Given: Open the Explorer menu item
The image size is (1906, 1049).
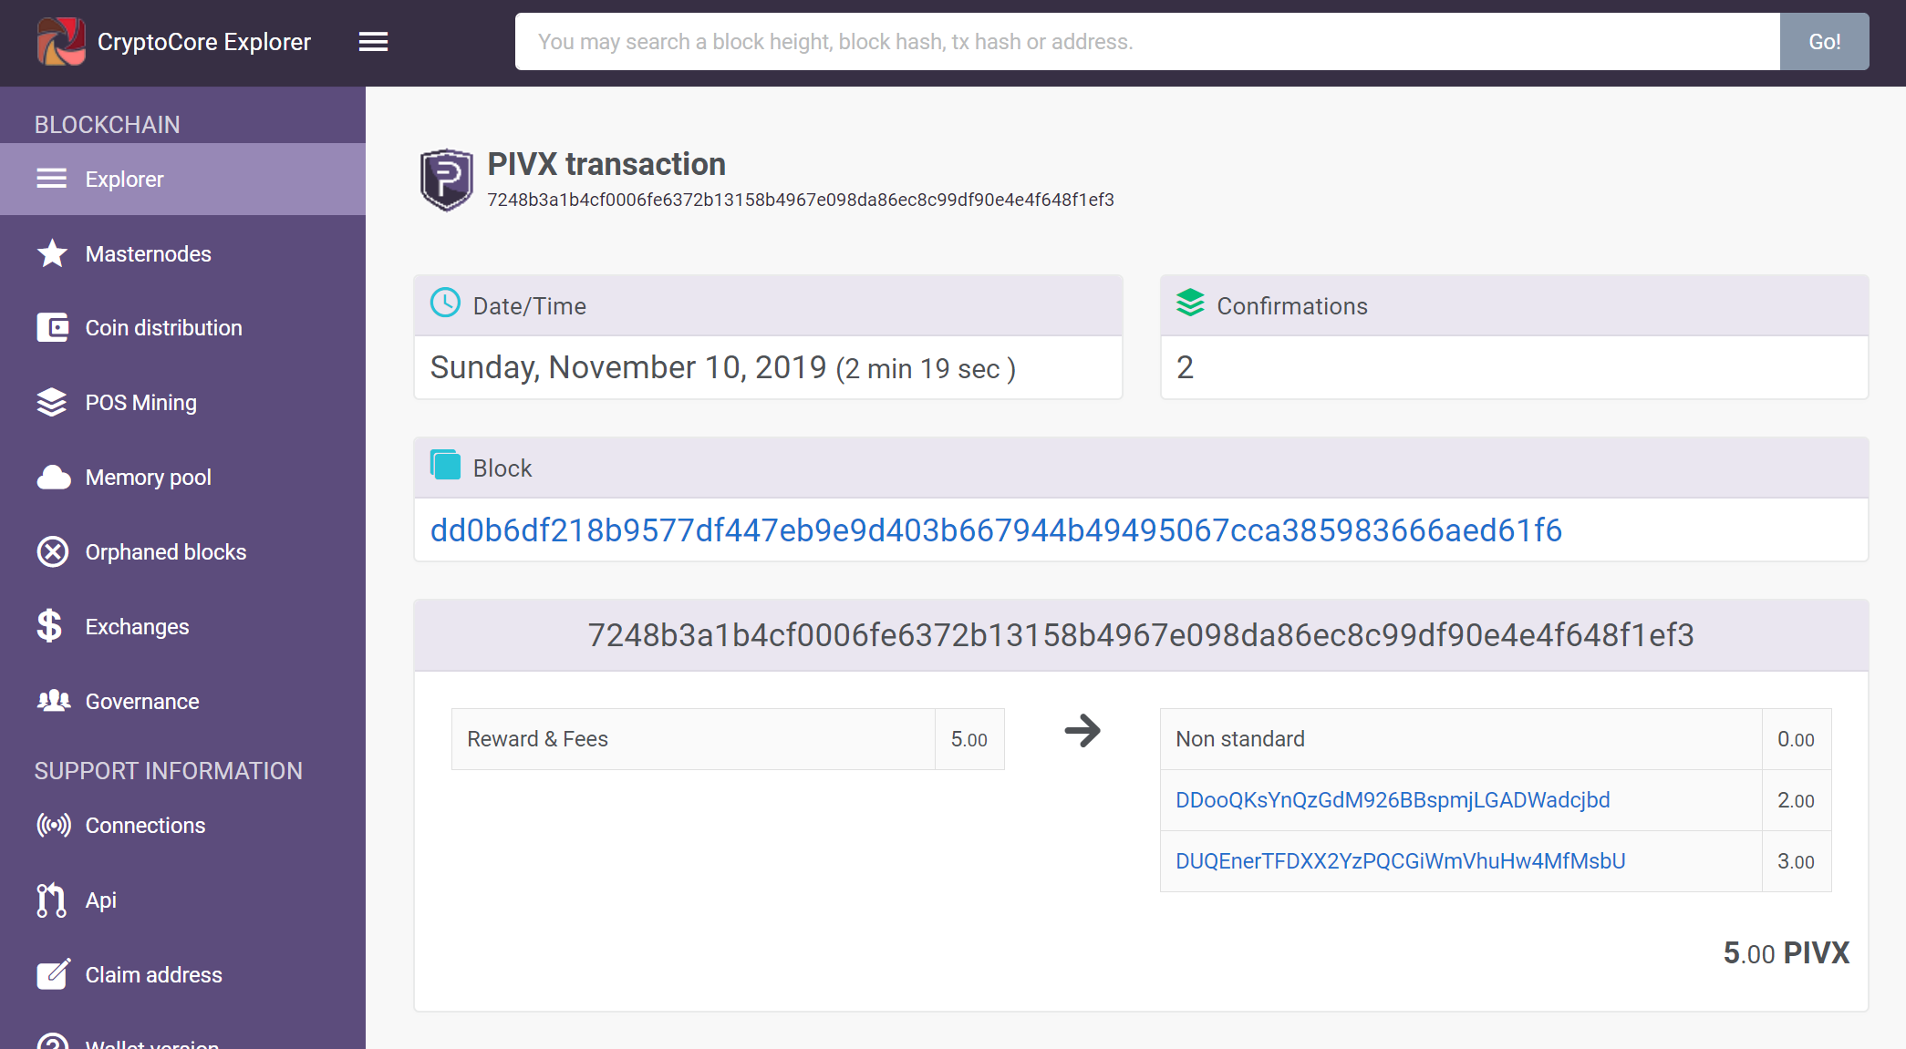Looking at the screenshot, I should click(x=182, y=179).
